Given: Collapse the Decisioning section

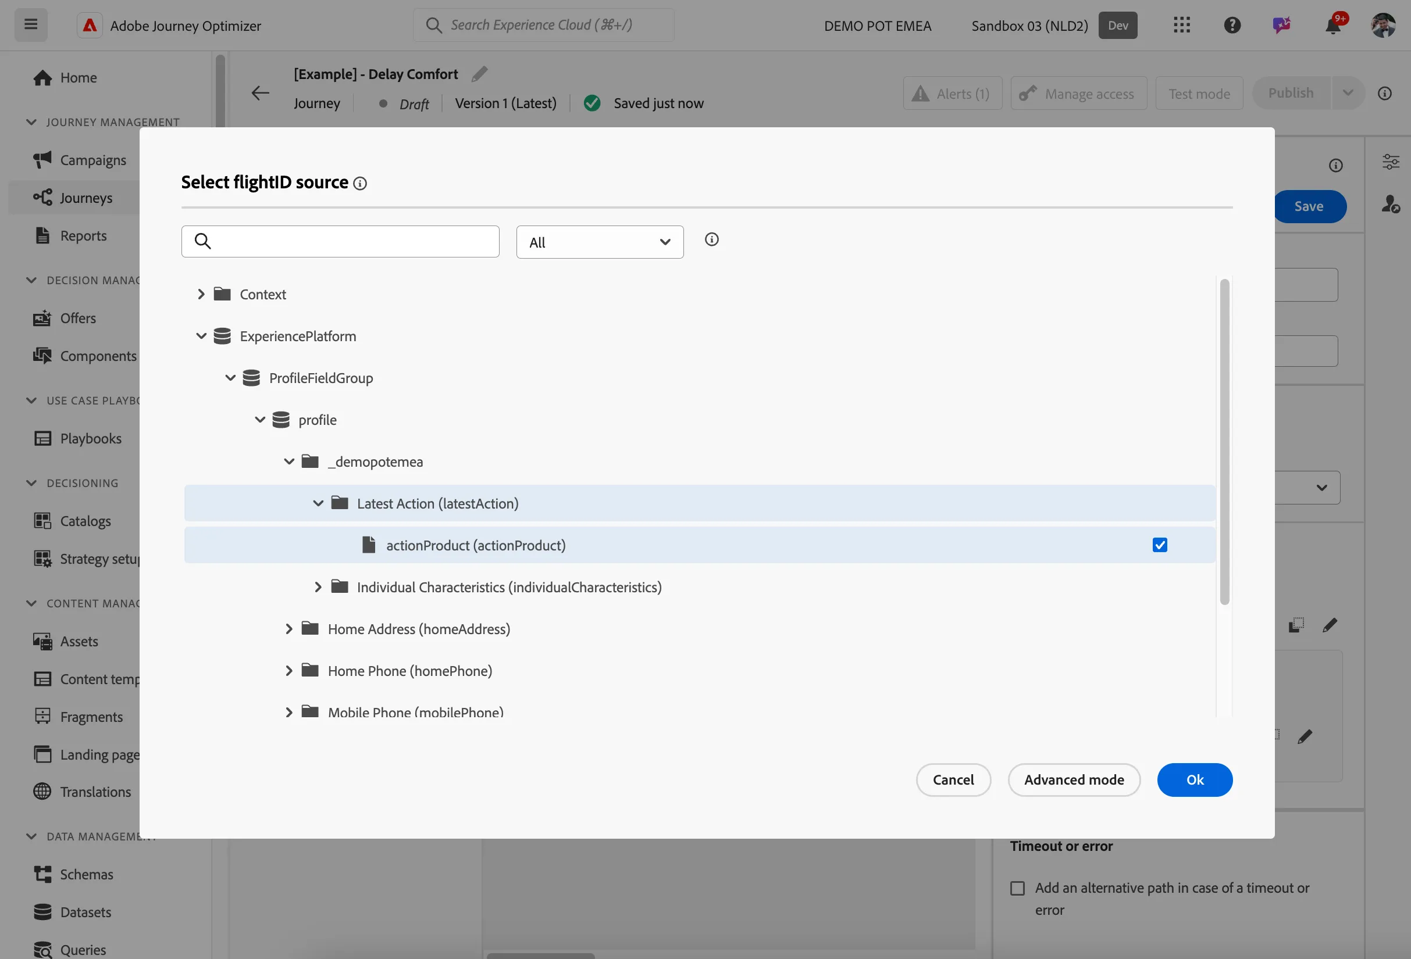Looking at the screenshot, I should (31, 483).
